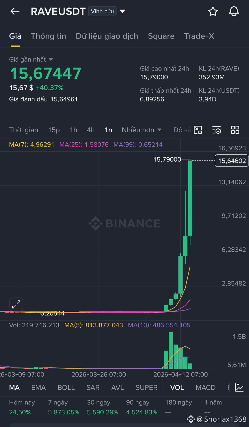
Task: Select the 15p timeframe
Action: tap(54, 130)
